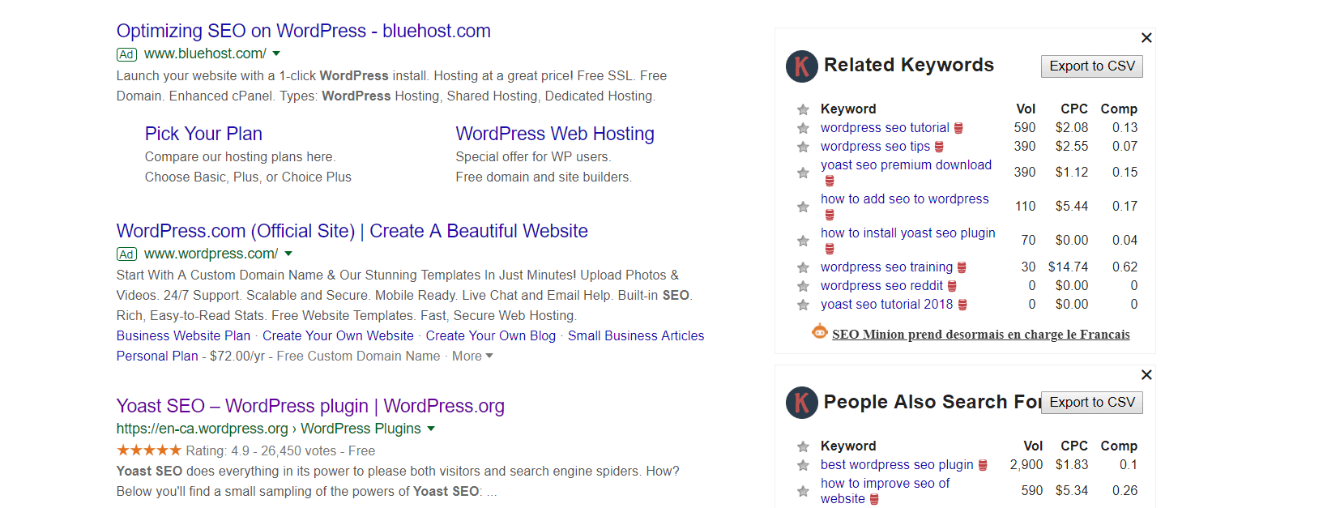Click the Ad badge on the bluehost.com result

click(x=126, y=54)
